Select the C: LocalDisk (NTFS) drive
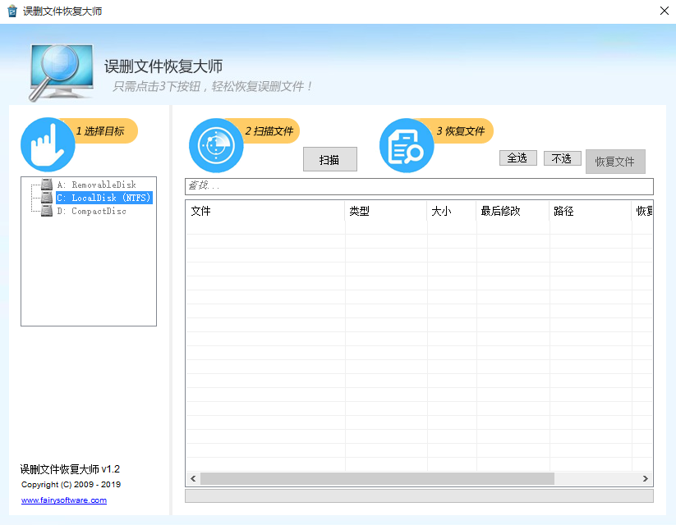 point(105,197)
